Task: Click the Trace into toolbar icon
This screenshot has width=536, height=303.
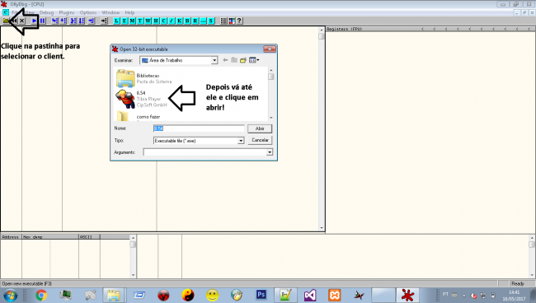Action: [73, 21]
